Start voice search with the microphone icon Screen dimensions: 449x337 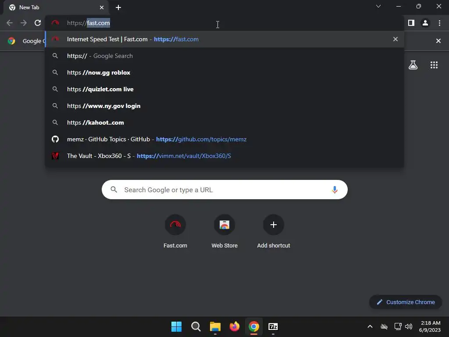(335, 190)
